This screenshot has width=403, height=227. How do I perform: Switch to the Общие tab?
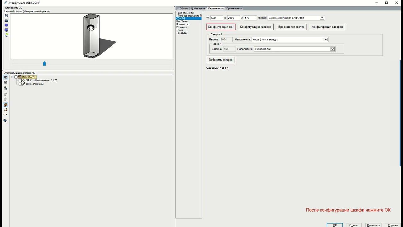(184, 9)
